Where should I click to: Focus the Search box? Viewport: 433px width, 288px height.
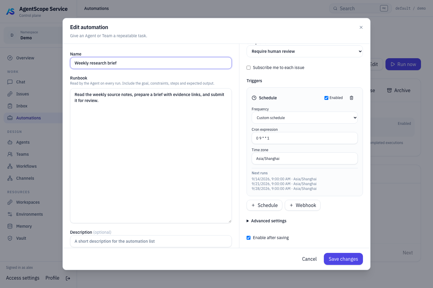click(x=361, y=8)
